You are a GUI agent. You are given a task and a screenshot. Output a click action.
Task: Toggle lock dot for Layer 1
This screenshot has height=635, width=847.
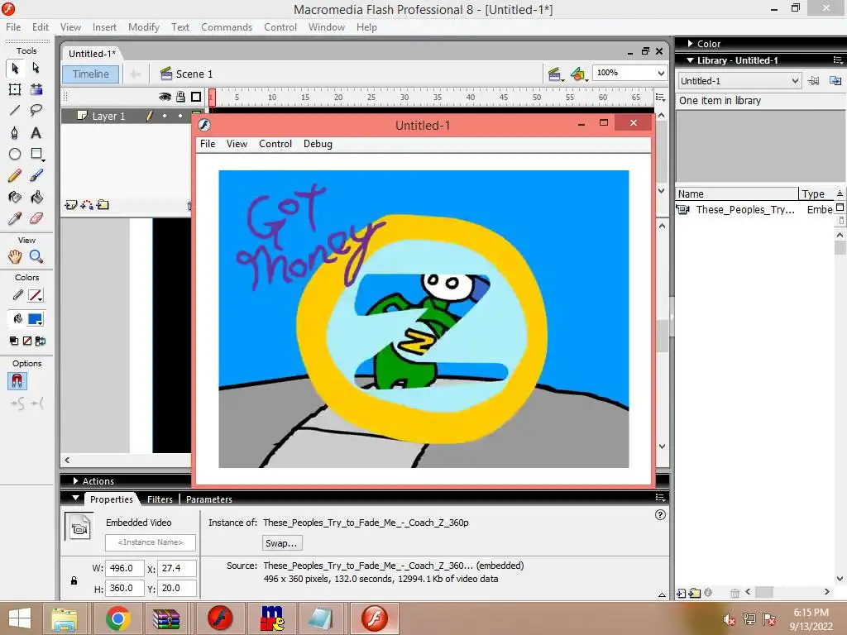pyautogui.click(x=180, y=116)
